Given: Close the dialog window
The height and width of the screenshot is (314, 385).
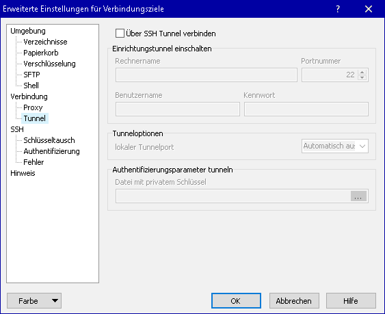Looking at the screenshot, I should 369,9.
